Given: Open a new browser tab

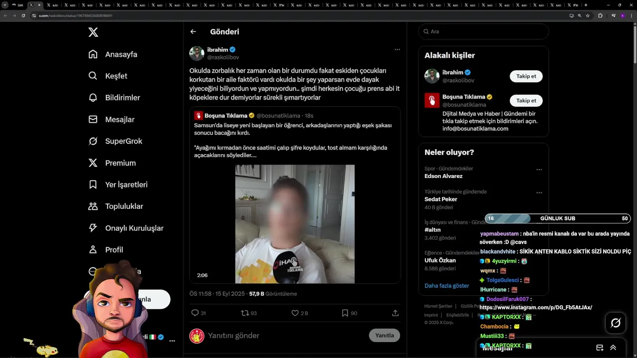Looking at the screenshot, I should [x=586, y=5].
